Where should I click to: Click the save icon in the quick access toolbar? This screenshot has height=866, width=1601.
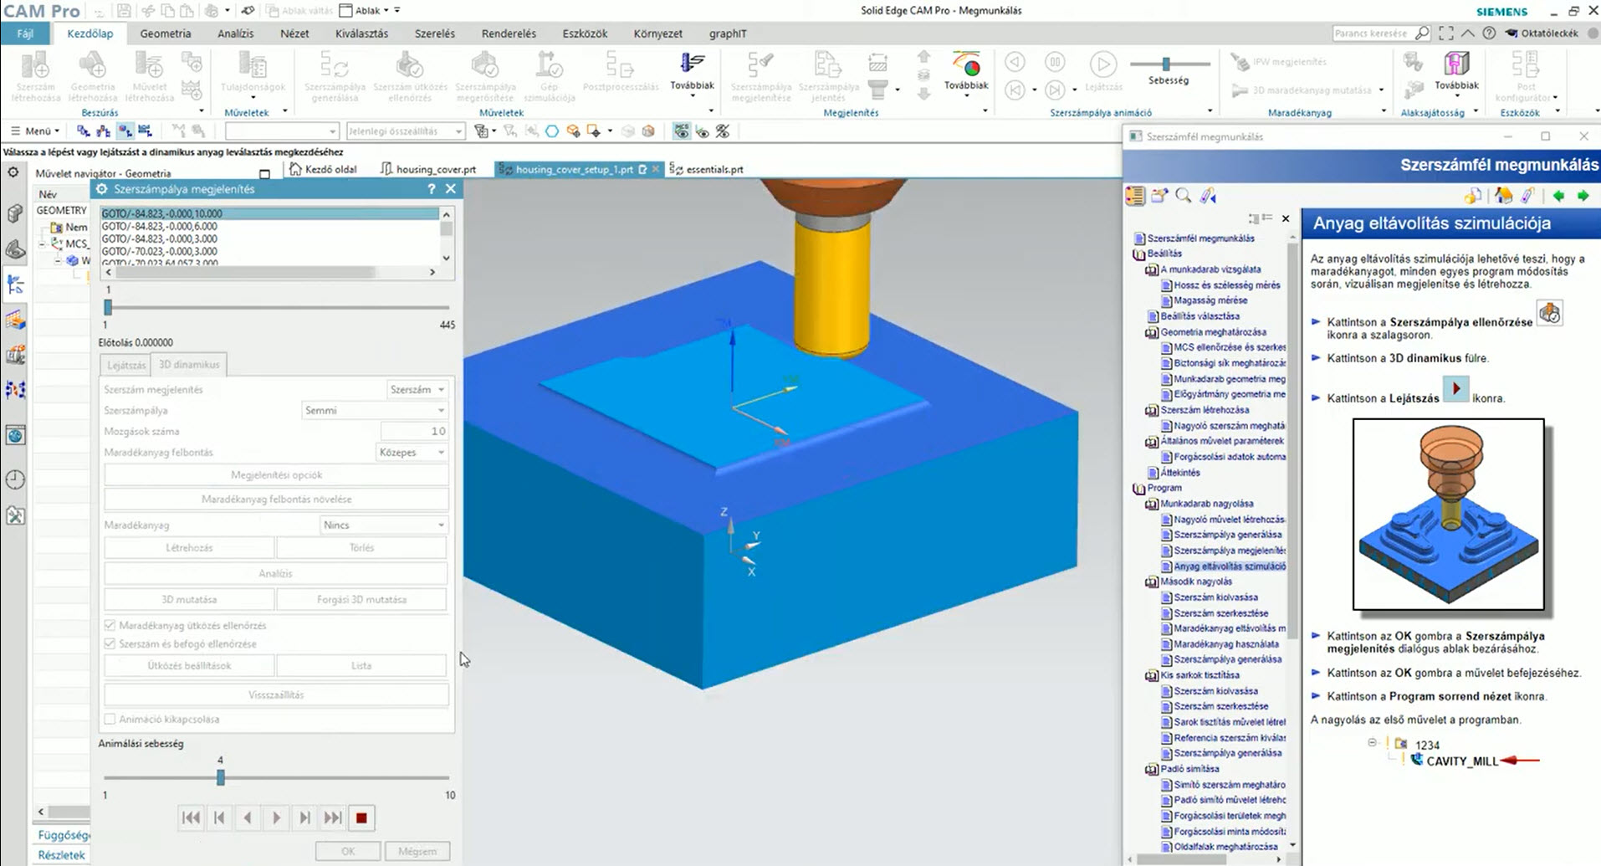[x=124, y=11]
